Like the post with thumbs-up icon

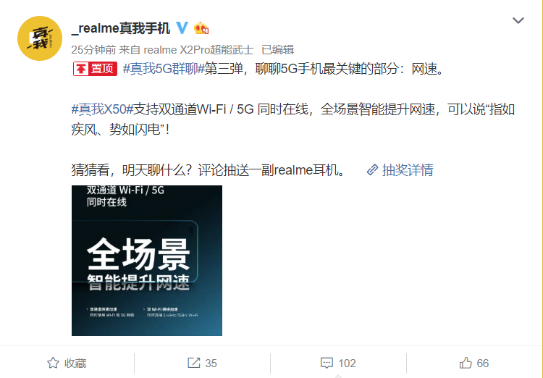click(x=466, y=363)
